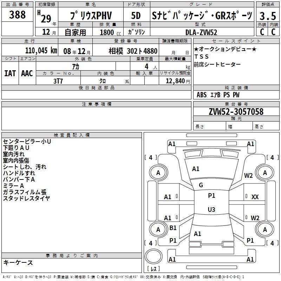281x281 pixels.
Task: Select the inspector note スタッドレスタイヤ
Action: 27,198
